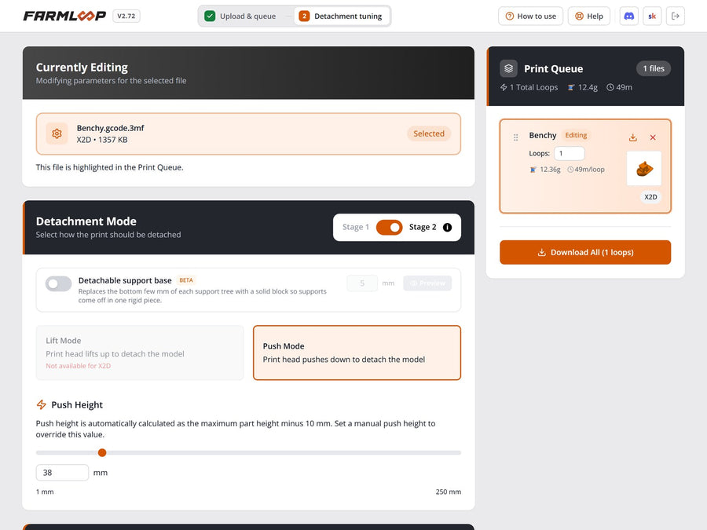The image size is (707, 530).
Task: Open the Discord link icon
Action: click(628, 16)
